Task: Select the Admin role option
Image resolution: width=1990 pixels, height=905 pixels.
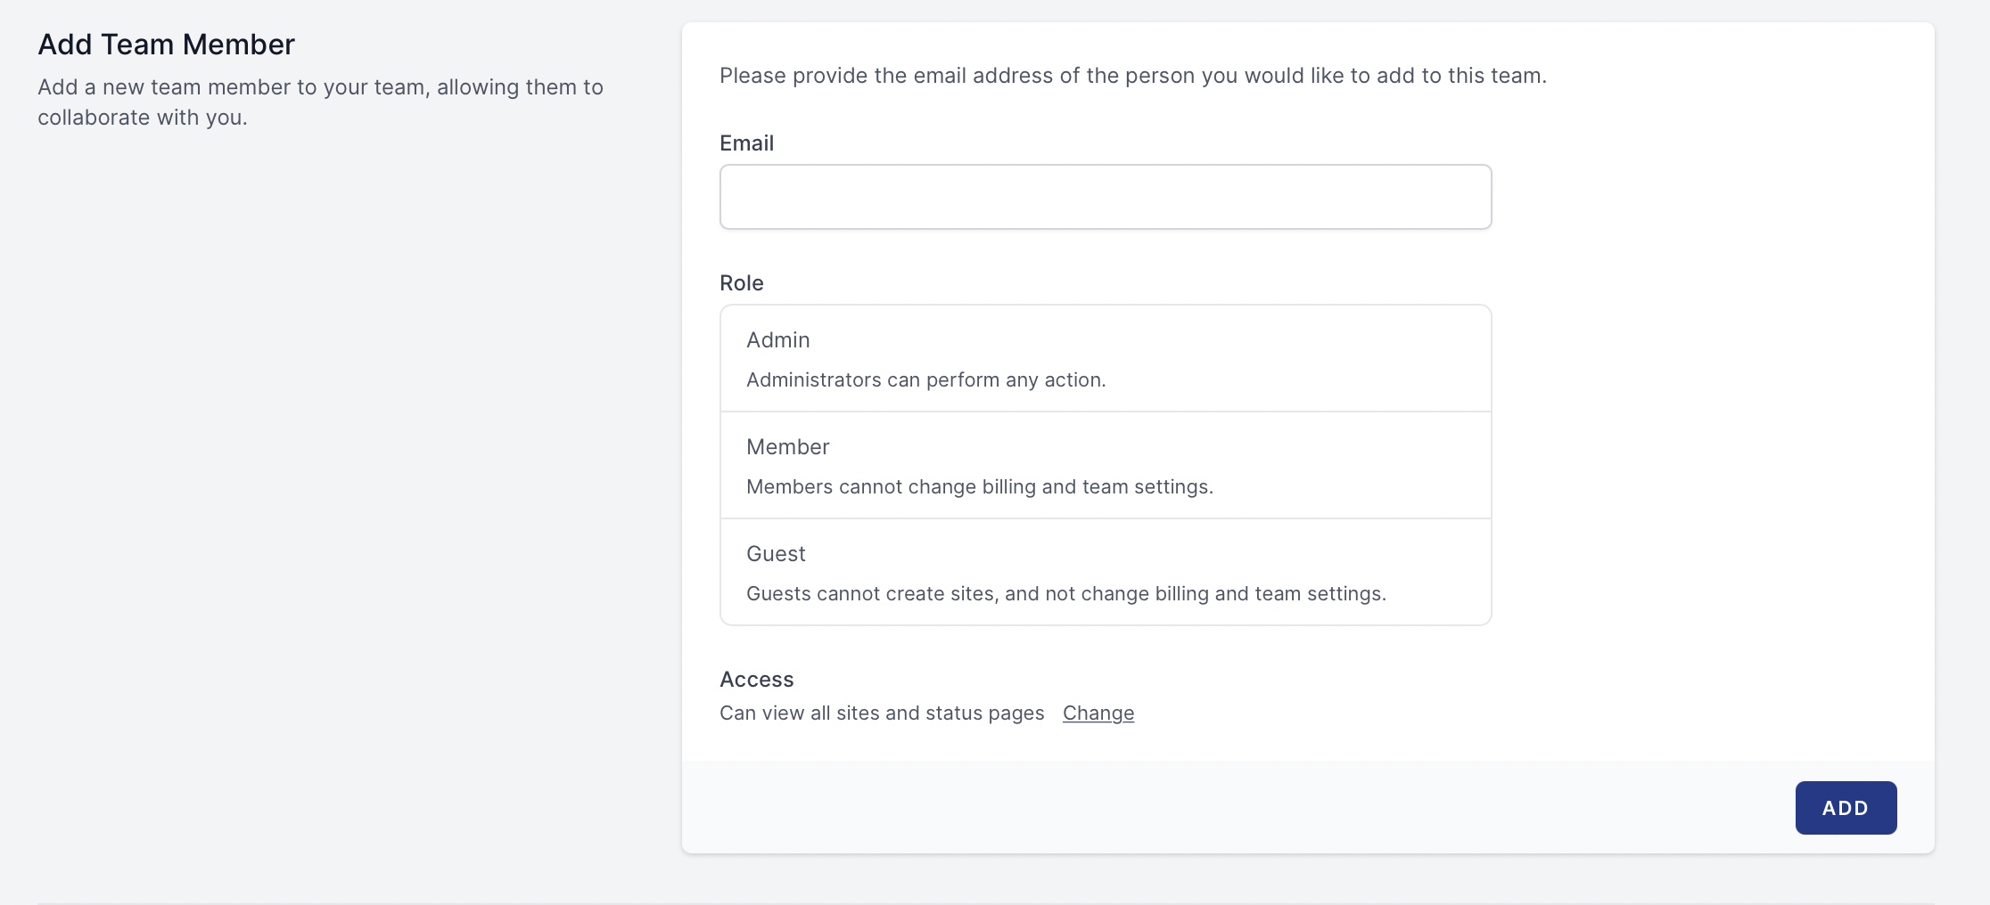Action: pyautogui.click(x=1106, y=359)
